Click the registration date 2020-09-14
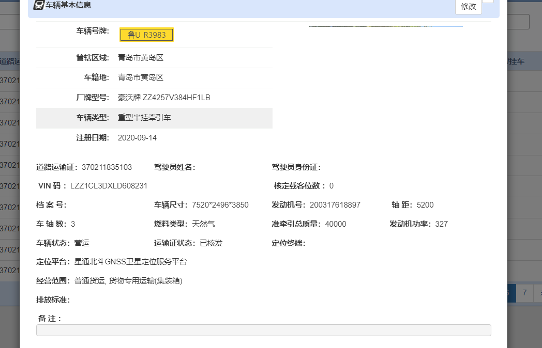 point(137,138)
